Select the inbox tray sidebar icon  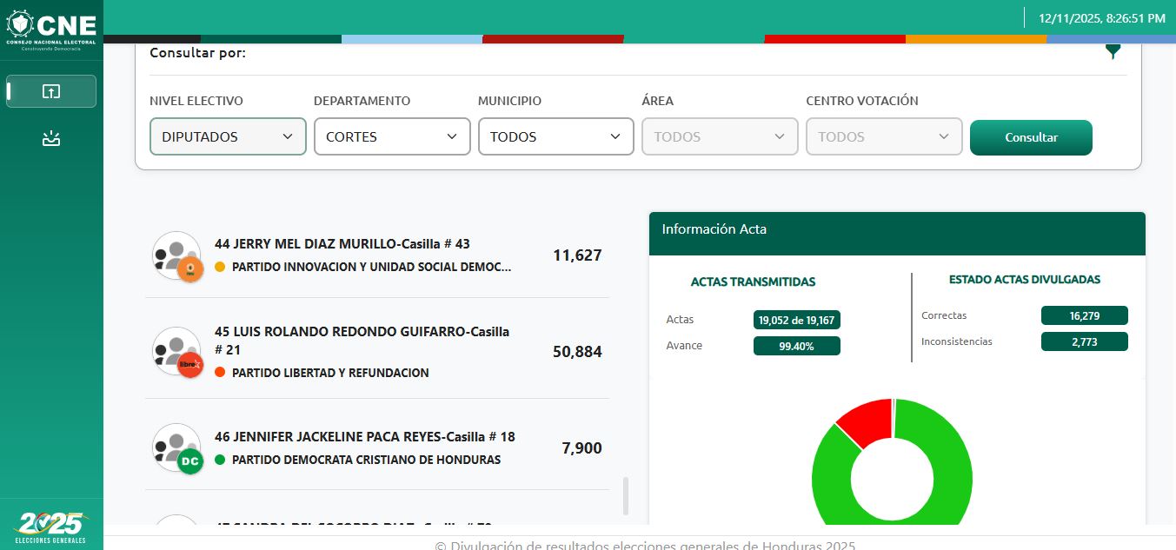51,138
